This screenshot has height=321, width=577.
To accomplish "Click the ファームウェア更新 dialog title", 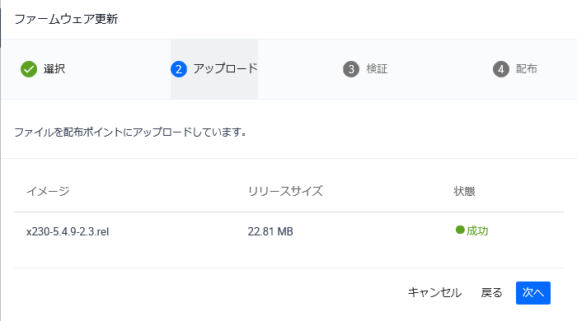I will click(66, 19).
